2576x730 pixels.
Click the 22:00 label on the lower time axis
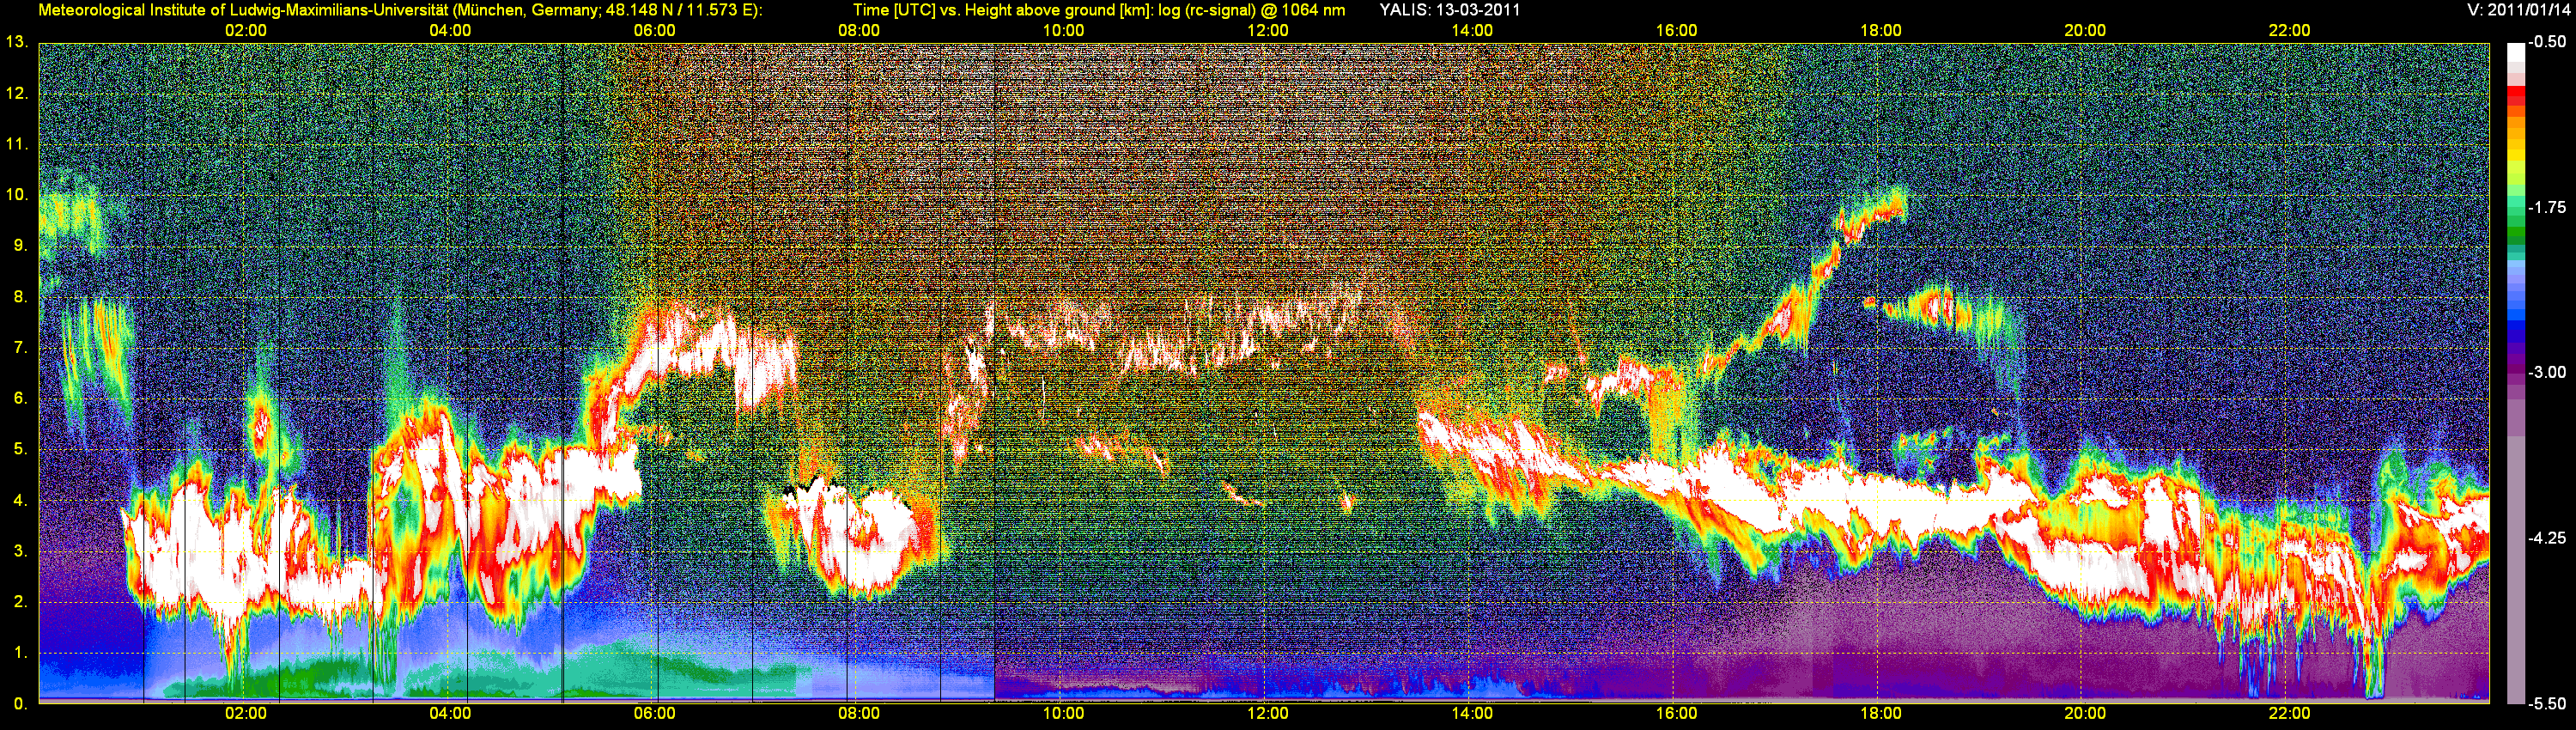click(x=2289, y=713)
